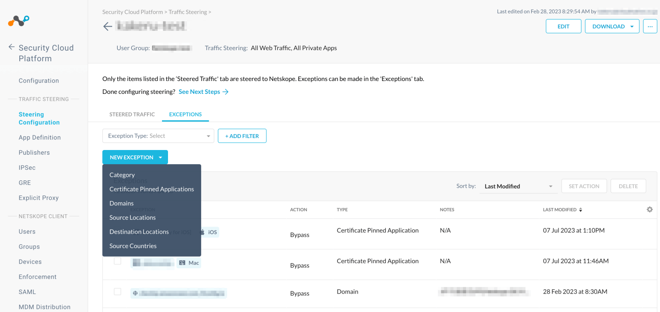Screen dimensions: 660x312
Task: Select the checkbox on the Domain exception row
Action: click(x=117, y=291)
